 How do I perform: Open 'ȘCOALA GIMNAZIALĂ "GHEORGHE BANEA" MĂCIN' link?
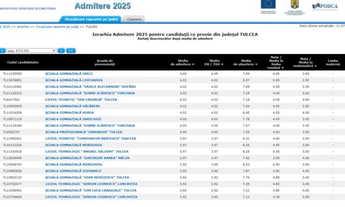(x=87, y=158)
